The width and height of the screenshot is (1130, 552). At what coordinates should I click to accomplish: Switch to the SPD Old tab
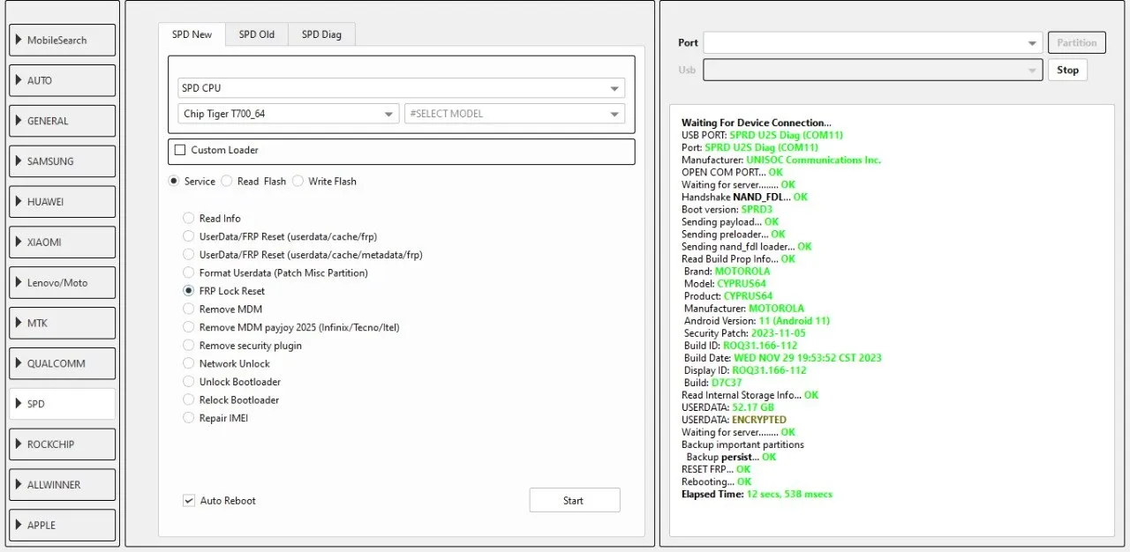click(x=256, y=34)
